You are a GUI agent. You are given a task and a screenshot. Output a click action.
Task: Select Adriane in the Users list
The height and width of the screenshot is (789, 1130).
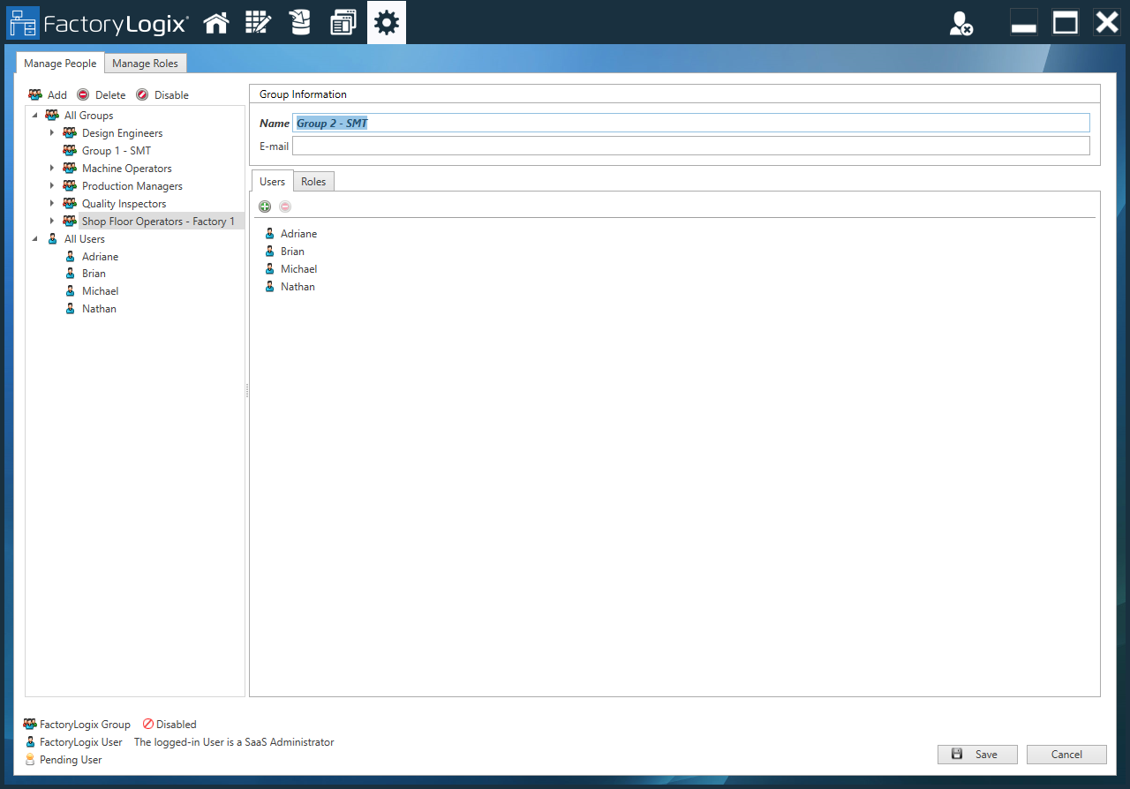coord(298,234)
